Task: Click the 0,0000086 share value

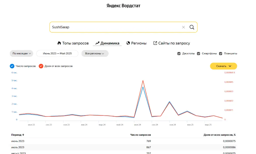Action: tap(229, 147)
